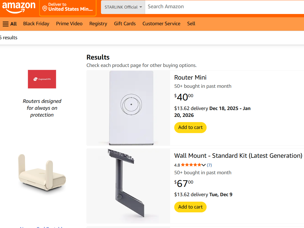The height and width of the screenshot is (228, 304).
Task: Click the location pin delivery icon
Action: [x=45, y=9]
